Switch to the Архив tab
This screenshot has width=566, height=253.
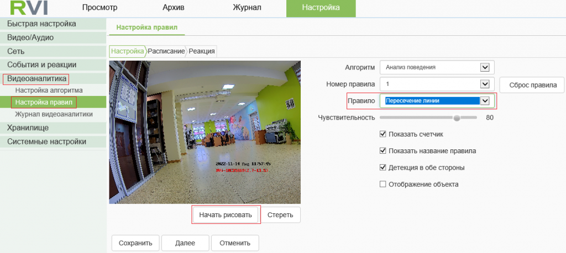tap(174, 8)
